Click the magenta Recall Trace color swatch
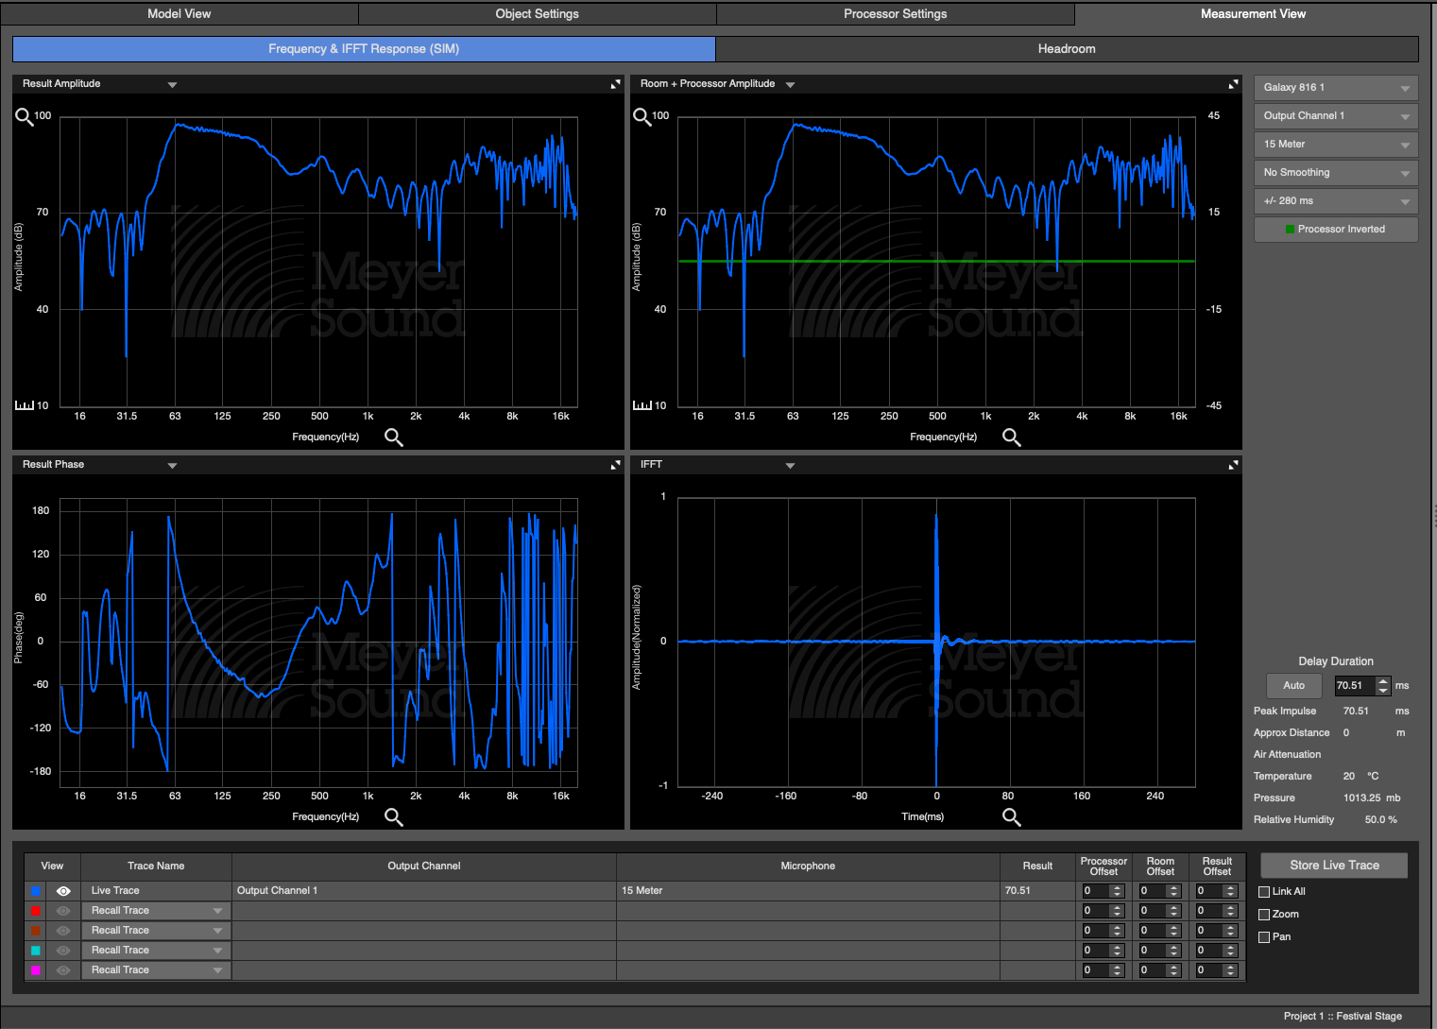The height and width of the screenshot is (1029, 1437). (36, 970)
